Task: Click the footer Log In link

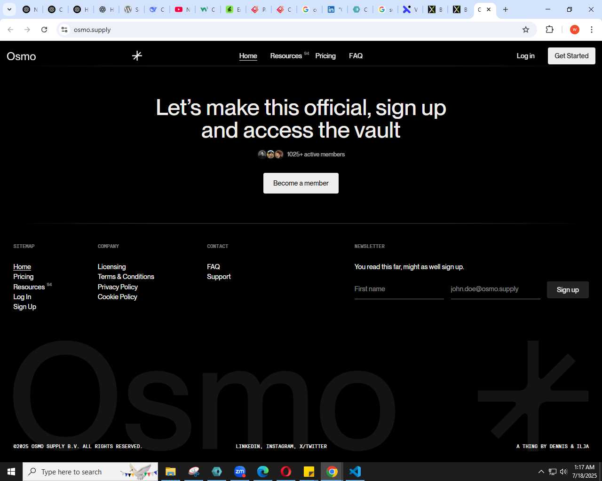Action: [x=22, y=297]
